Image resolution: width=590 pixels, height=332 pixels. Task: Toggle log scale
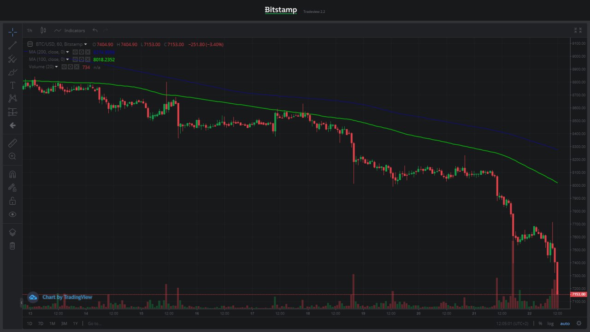pos(550,324)
